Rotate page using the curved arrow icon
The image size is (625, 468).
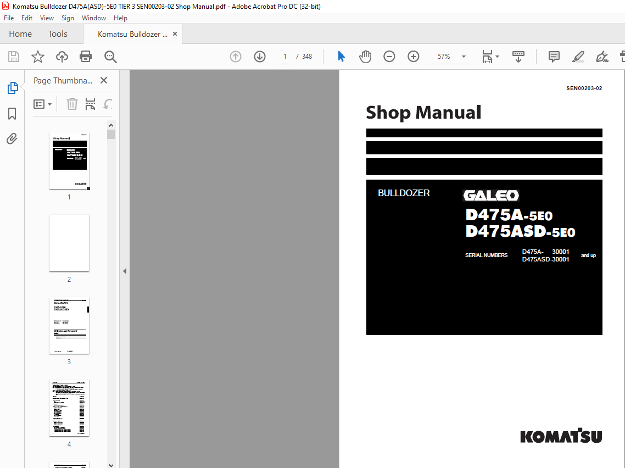coord(108,104)
